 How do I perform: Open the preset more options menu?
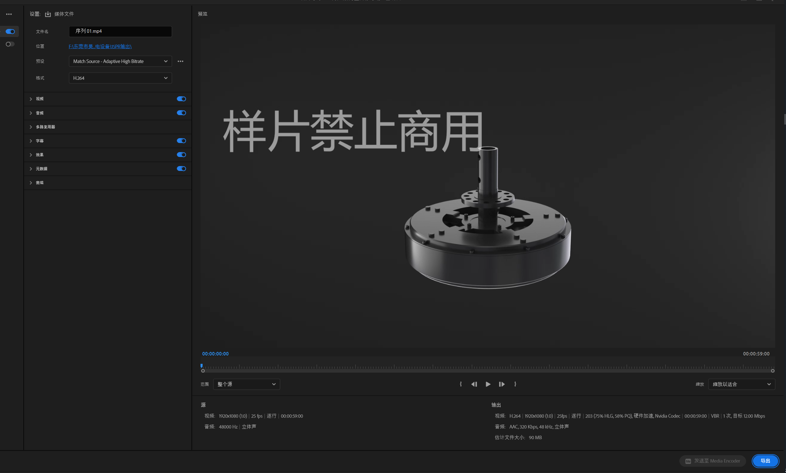(x=180, y=61)
